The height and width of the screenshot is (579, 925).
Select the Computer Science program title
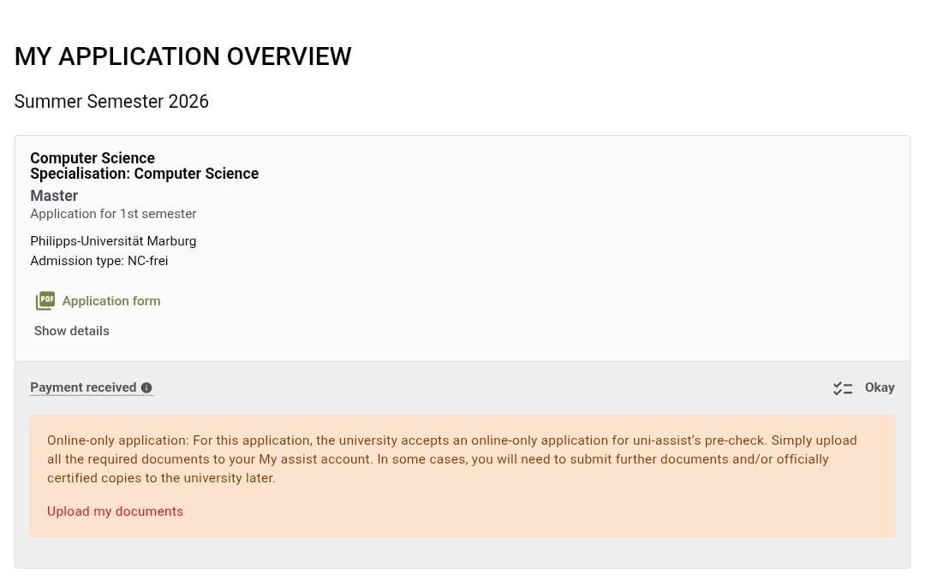click(x=92, y=158)
